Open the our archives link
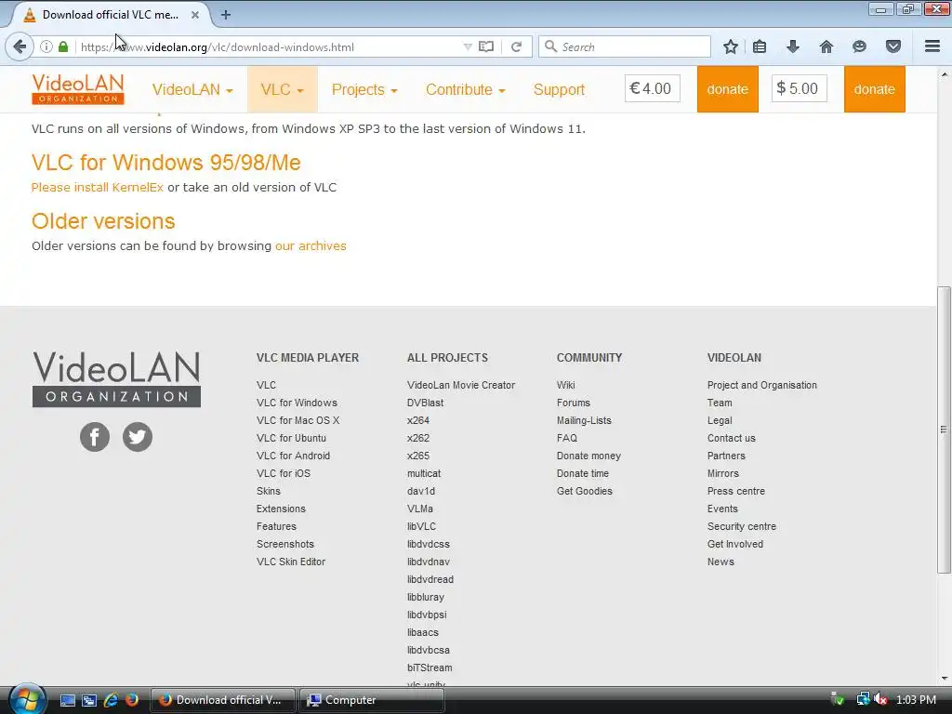The width and height of the screenshot is (952, 714). click(x=311, y=245)
